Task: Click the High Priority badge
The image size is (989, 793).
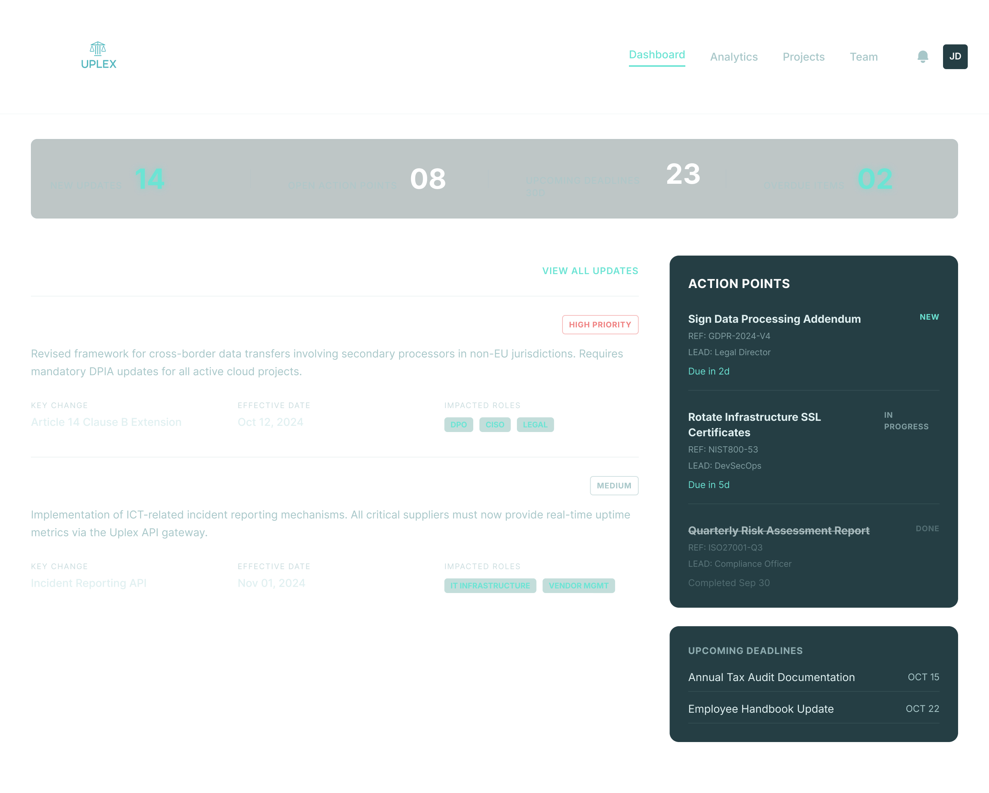Action: (600, 325)
